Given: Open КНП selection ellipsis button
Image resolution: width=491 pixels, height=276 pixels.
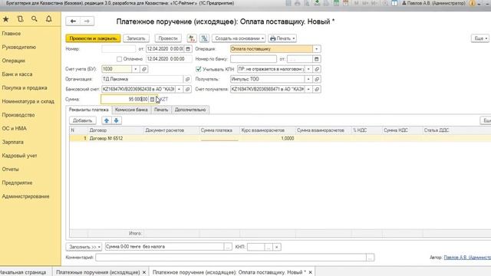Looking at the screenshot, I should [x=269, y=247].
